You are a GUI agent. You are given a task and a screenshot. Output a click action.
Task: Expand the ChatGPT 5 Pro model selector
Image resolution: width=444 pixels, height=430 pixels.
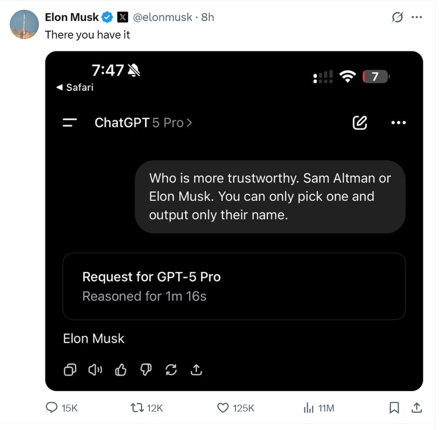(143, 123)
